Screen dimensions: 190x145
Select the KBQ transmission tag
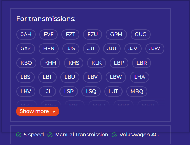click(x=26, y=63)
